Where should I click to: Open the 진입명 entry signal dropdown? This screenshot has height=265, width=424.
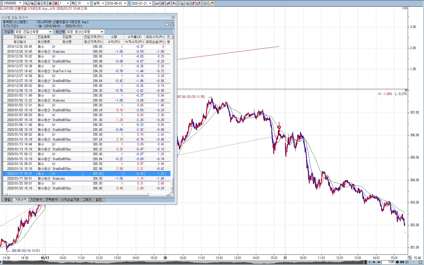click(50, 32)
